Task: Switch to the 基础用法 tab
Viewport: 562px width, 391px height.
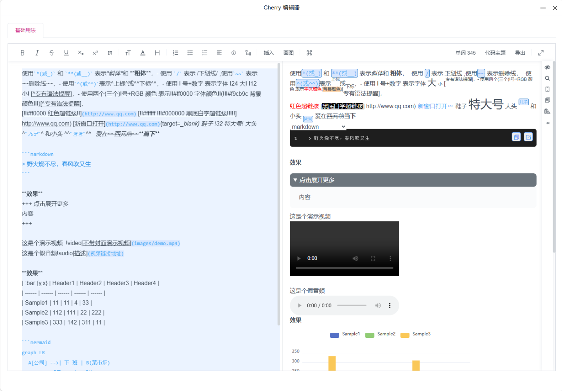Action: tap(25, 30)
